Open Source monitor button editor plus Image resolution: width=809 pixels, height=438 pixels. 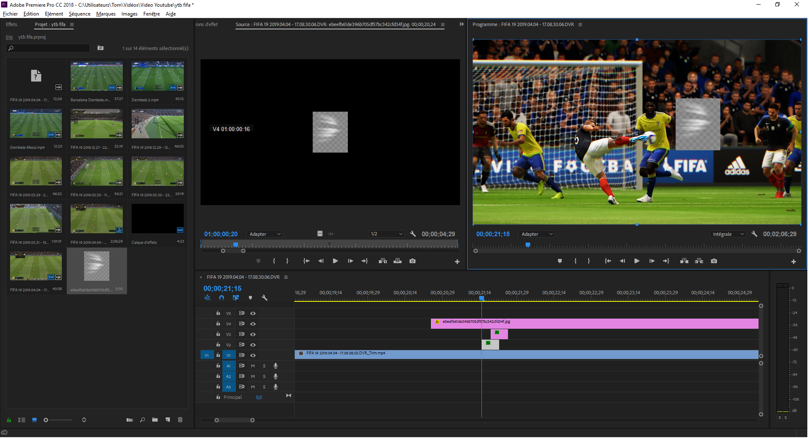pos(457,262)
